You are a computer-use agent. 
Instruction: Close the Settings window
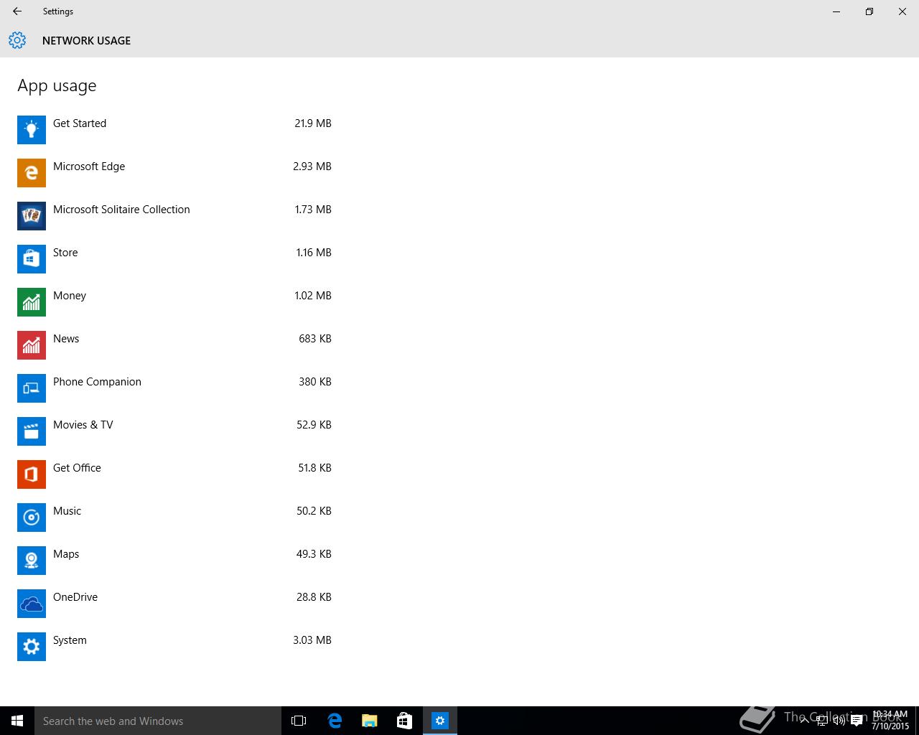pos(902,11)
